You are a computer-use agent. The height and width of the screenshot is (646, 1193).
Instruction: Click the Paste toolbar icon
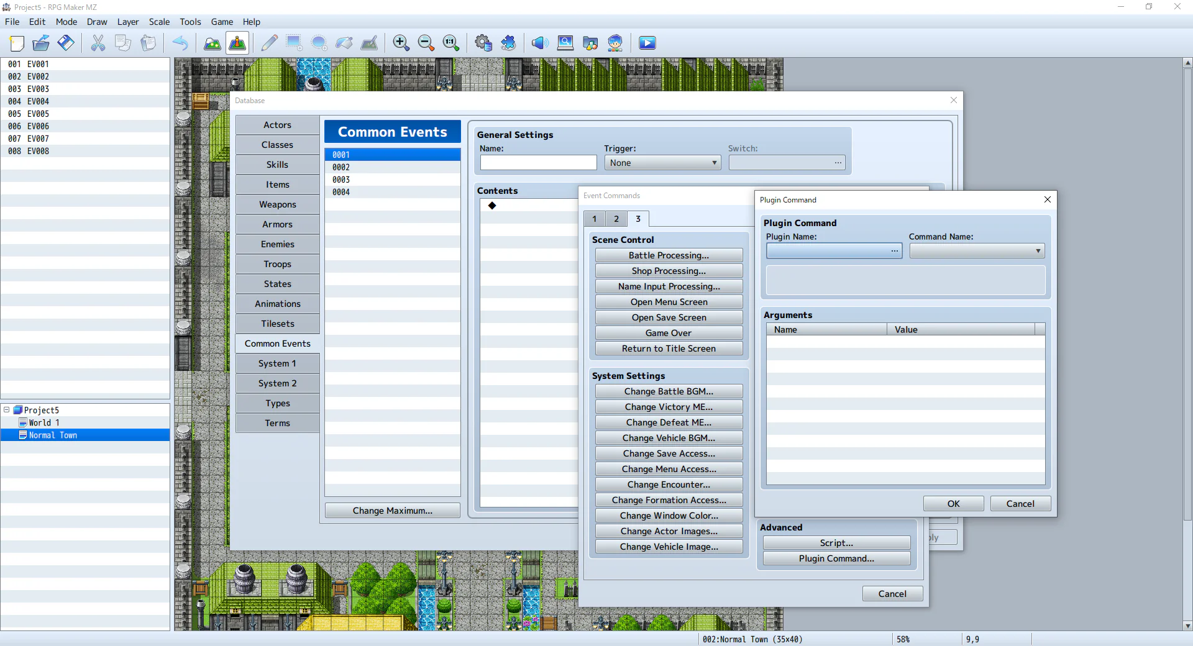pos(148,43)
